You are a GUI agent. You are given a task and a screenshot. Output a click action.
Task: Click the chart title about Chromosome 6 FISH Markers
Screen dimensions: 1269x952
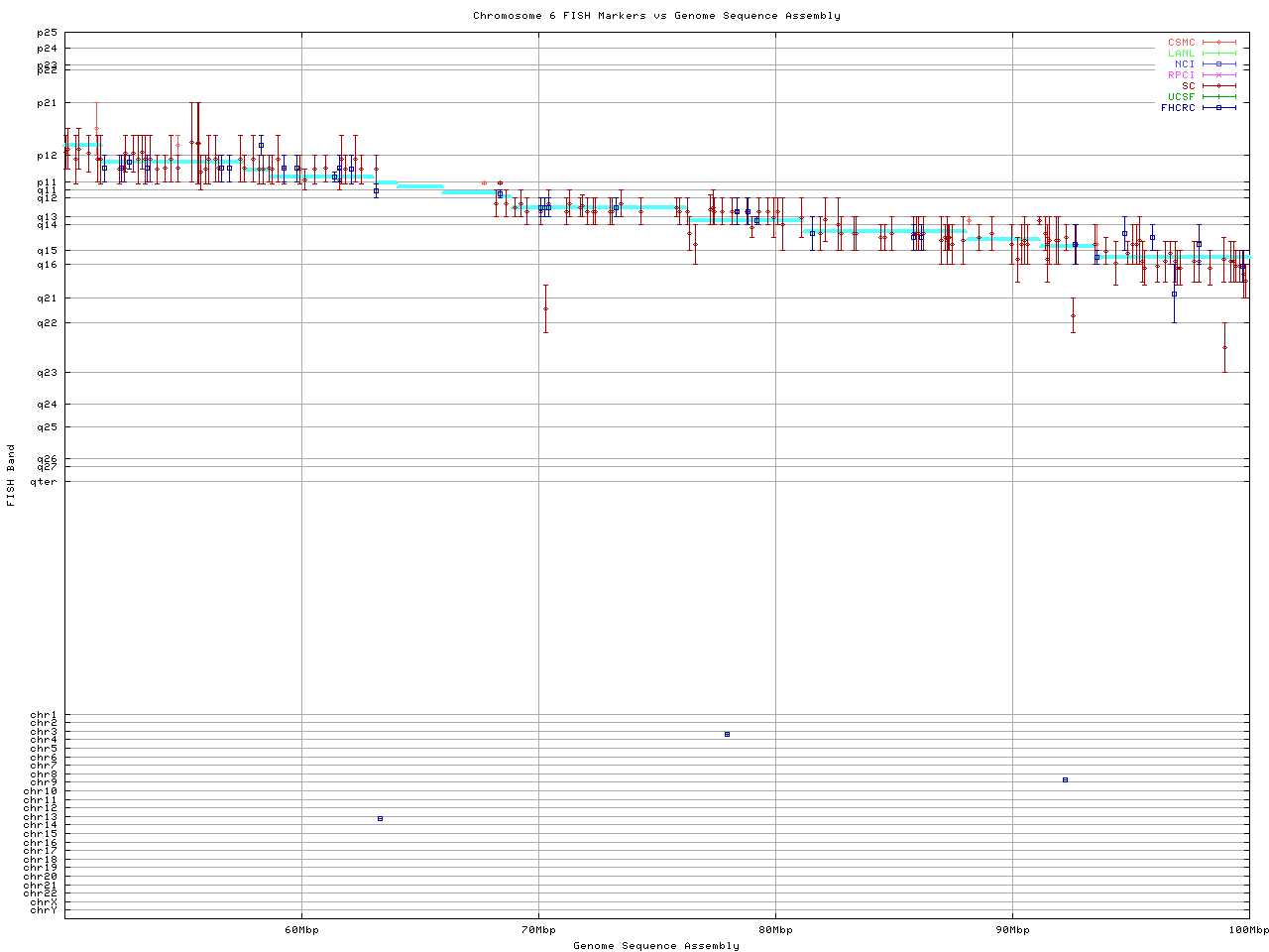pos(656,16)
